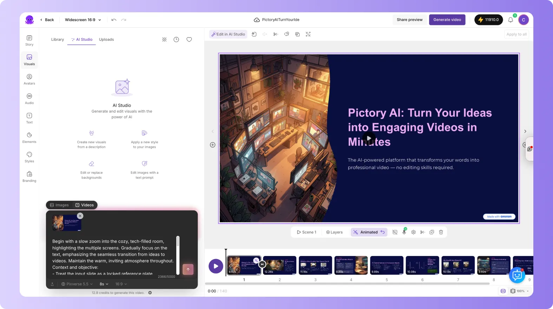Switch to the Library tab
This screenshot has height=309, width=553.
pos(58,40)
